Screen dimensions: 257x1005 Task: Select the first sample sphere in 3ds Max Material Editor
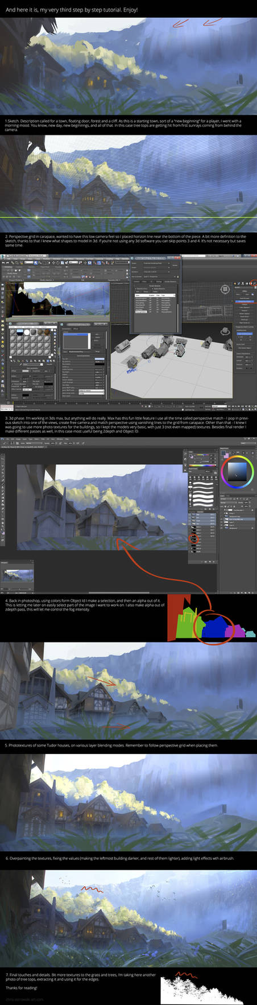14,332
